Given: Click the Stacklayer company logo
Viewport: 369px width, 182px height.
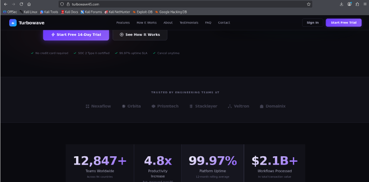Looking at the screenshot, I should (x=203, y=106).
